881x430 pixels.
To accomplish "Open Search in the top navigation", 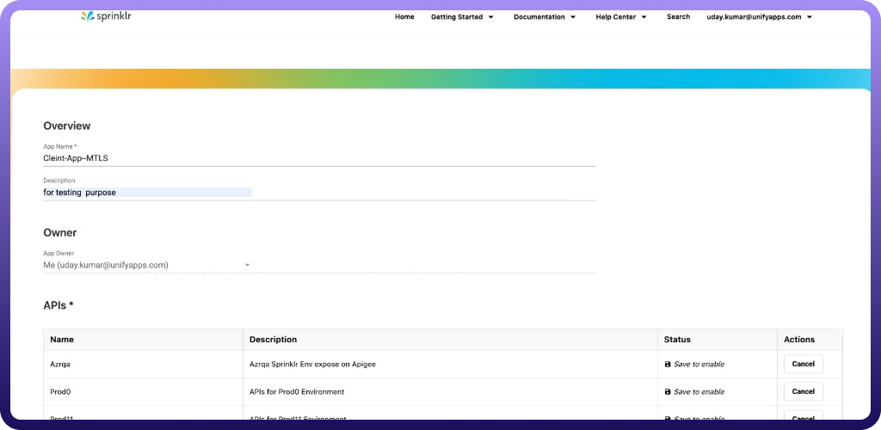I will coord(678,17).
